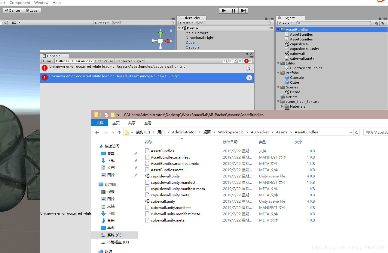The height and width of the screenshot is (253, 388).
Task: Select the Project tab
Action: (x=290, y=18)
